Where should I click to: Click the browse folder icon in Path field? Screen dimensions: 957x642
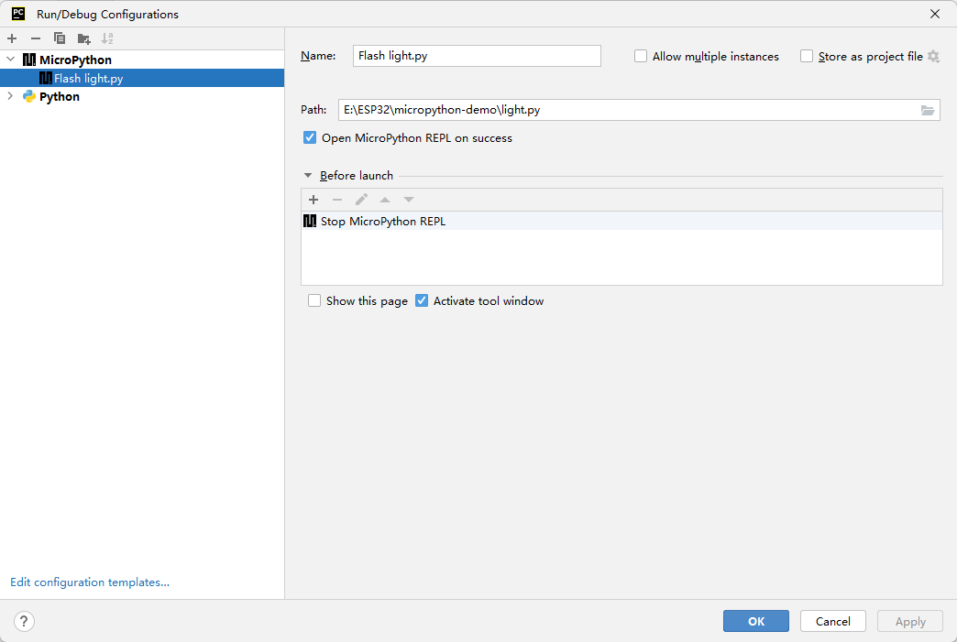coord(928,110)
